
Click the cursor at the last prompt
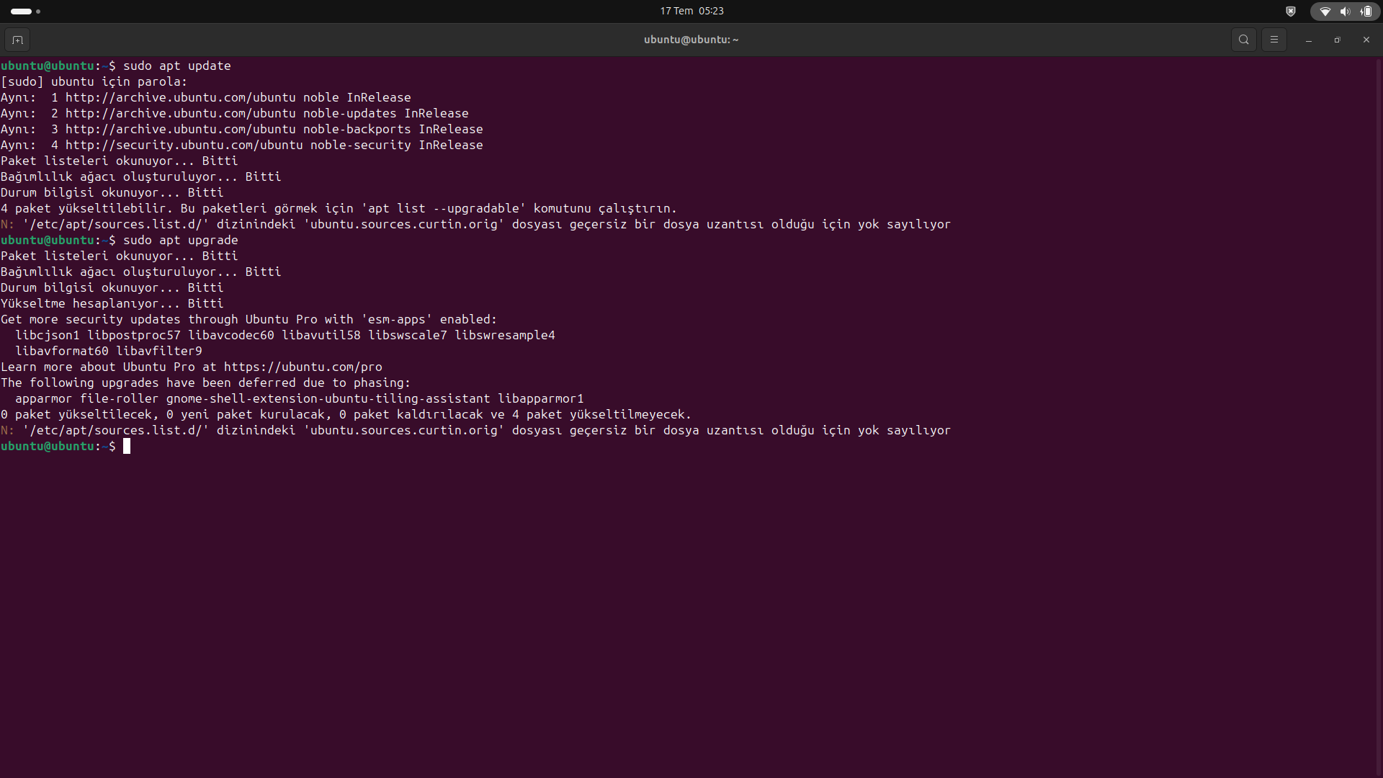coord(127,446)
